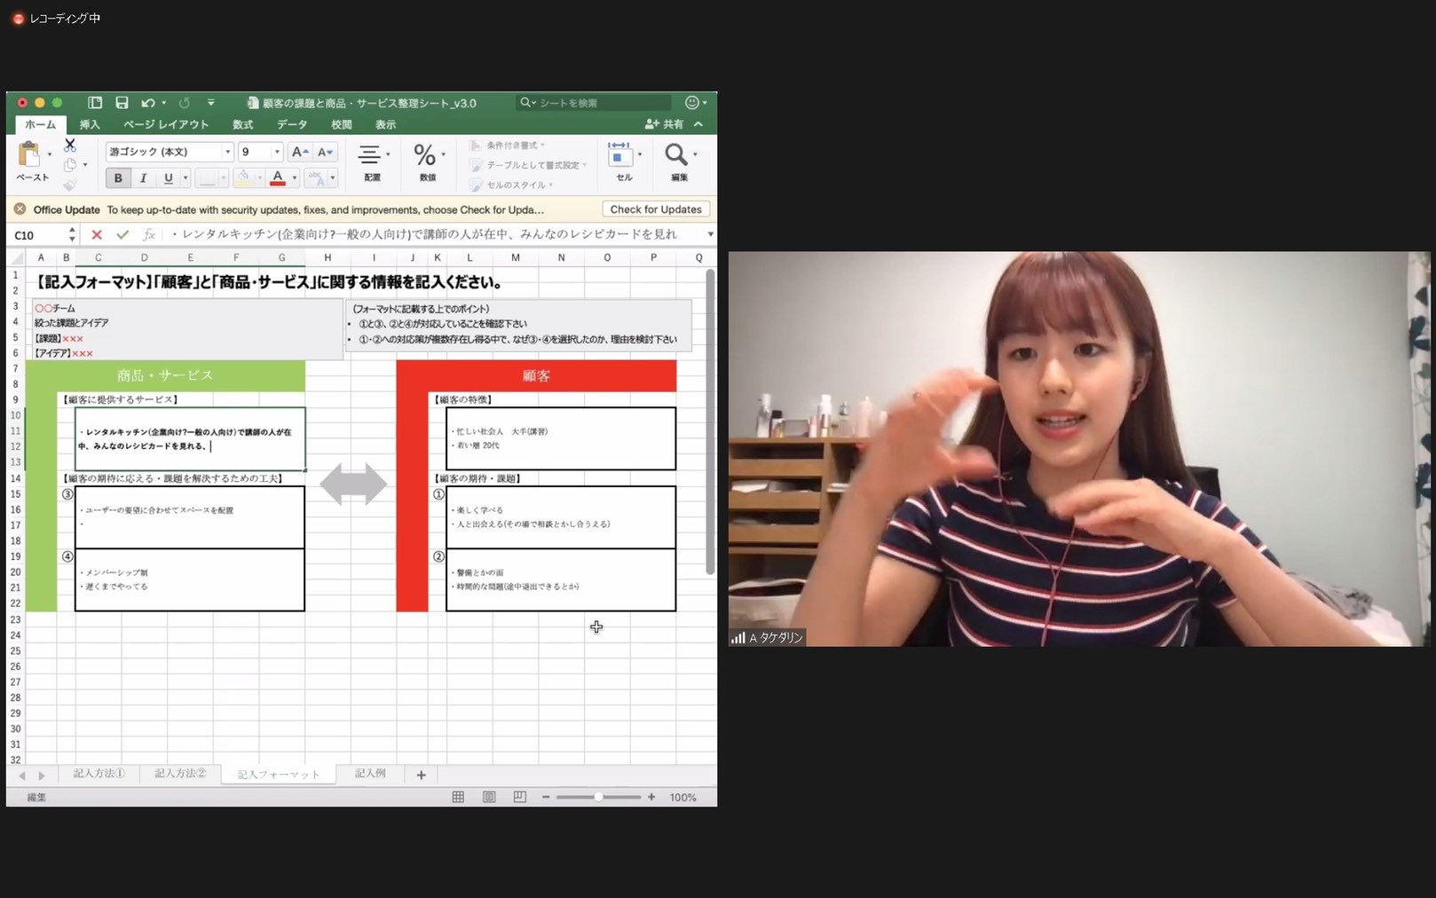
Task: Open the font size dropdown
Action: click(x=277, y=152)
